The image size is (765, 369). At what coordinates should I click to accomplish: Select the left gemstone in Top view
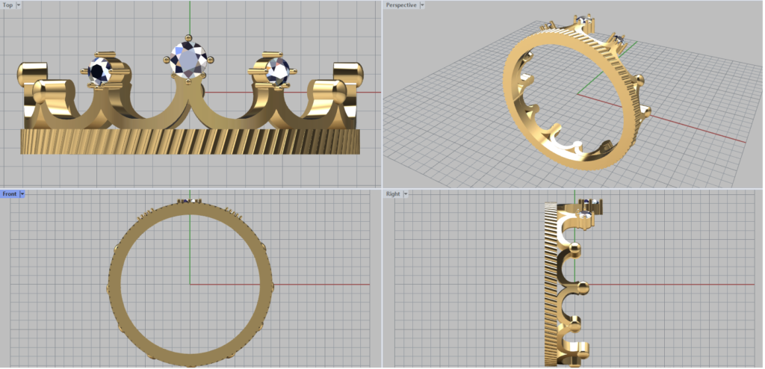[x=99, y=72]
